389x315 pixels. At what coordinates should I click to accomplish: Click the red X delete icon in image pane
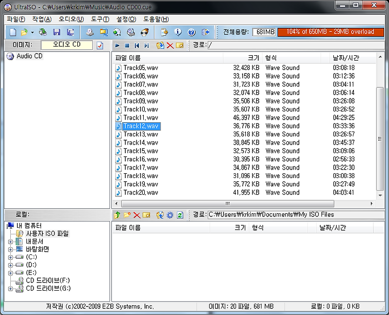pos(170,45)
